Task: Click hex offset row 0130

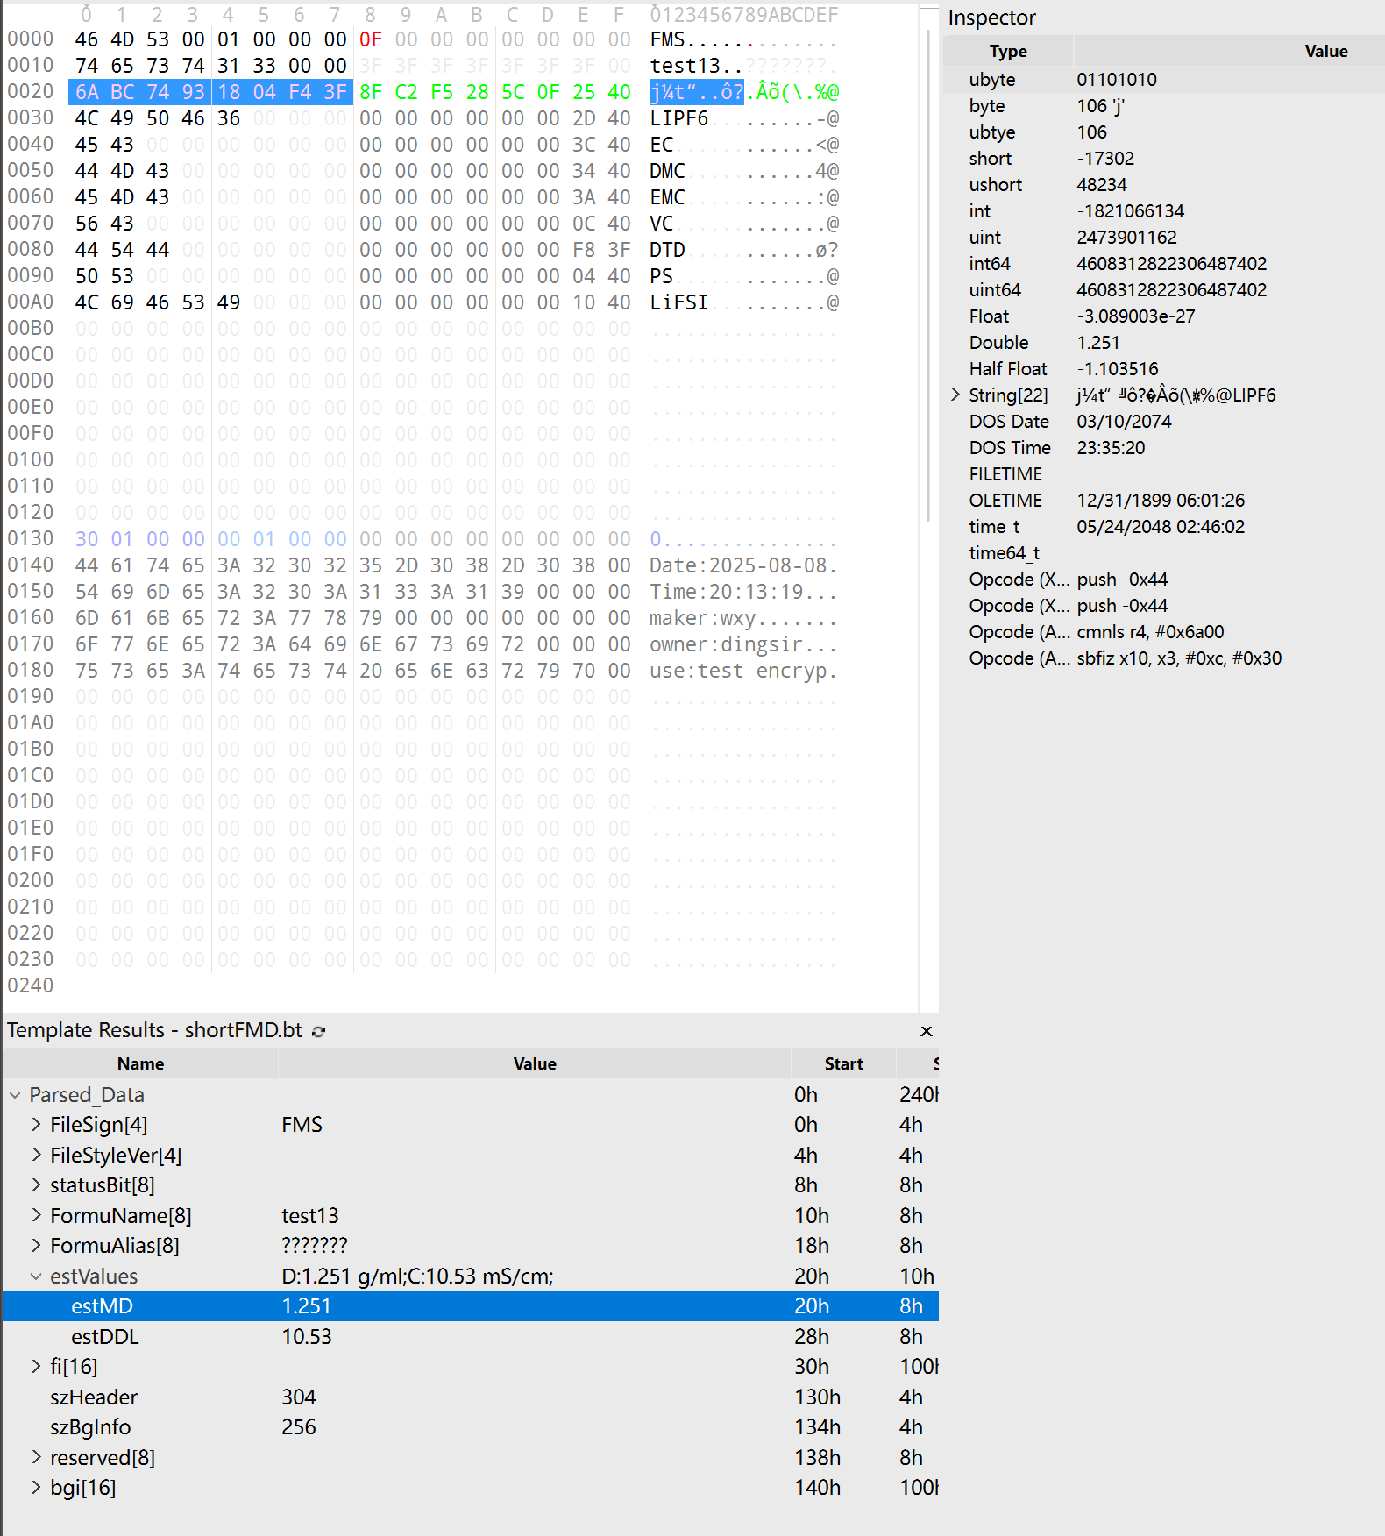Action: click(31, 538)
